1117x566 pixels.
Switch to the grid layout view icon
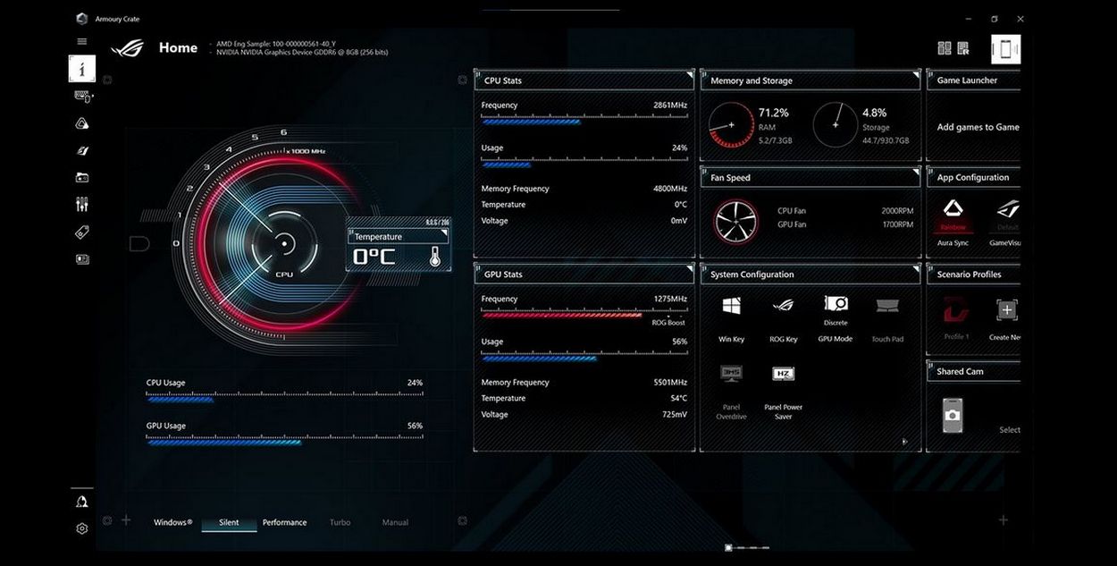945,48
